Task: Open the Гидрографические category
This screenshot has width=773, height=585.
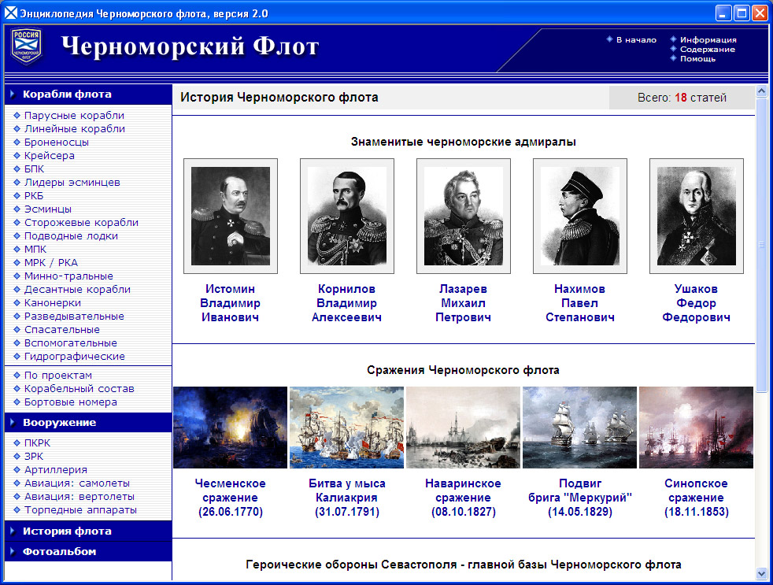Action: click(75, 356)
